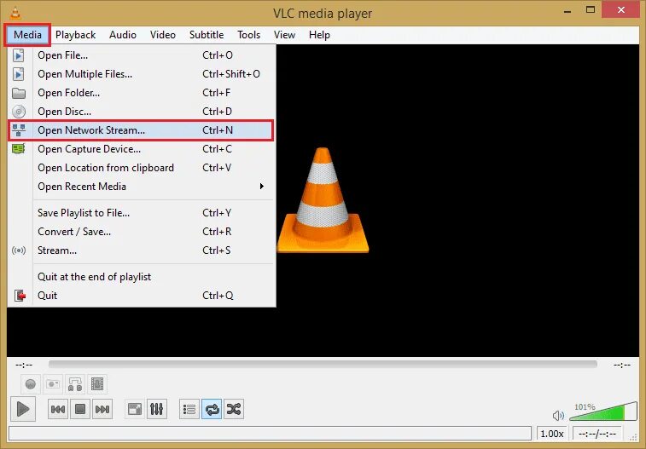Image resolution: width=646 pixels, height=449 pixels.
Task: Click the status bar text field
Action: [270, 434]
